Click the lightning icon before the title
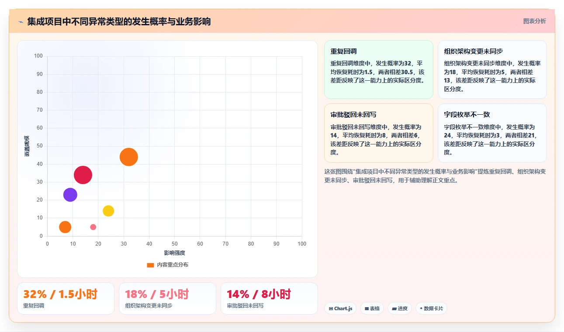The width and height of the screenshot is (564, 332). [21, 21]
